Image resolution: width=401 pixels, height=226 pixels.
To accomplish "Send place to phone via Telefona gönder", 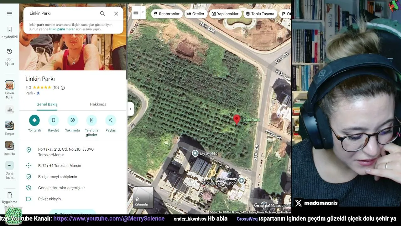I will pos(91,126).
